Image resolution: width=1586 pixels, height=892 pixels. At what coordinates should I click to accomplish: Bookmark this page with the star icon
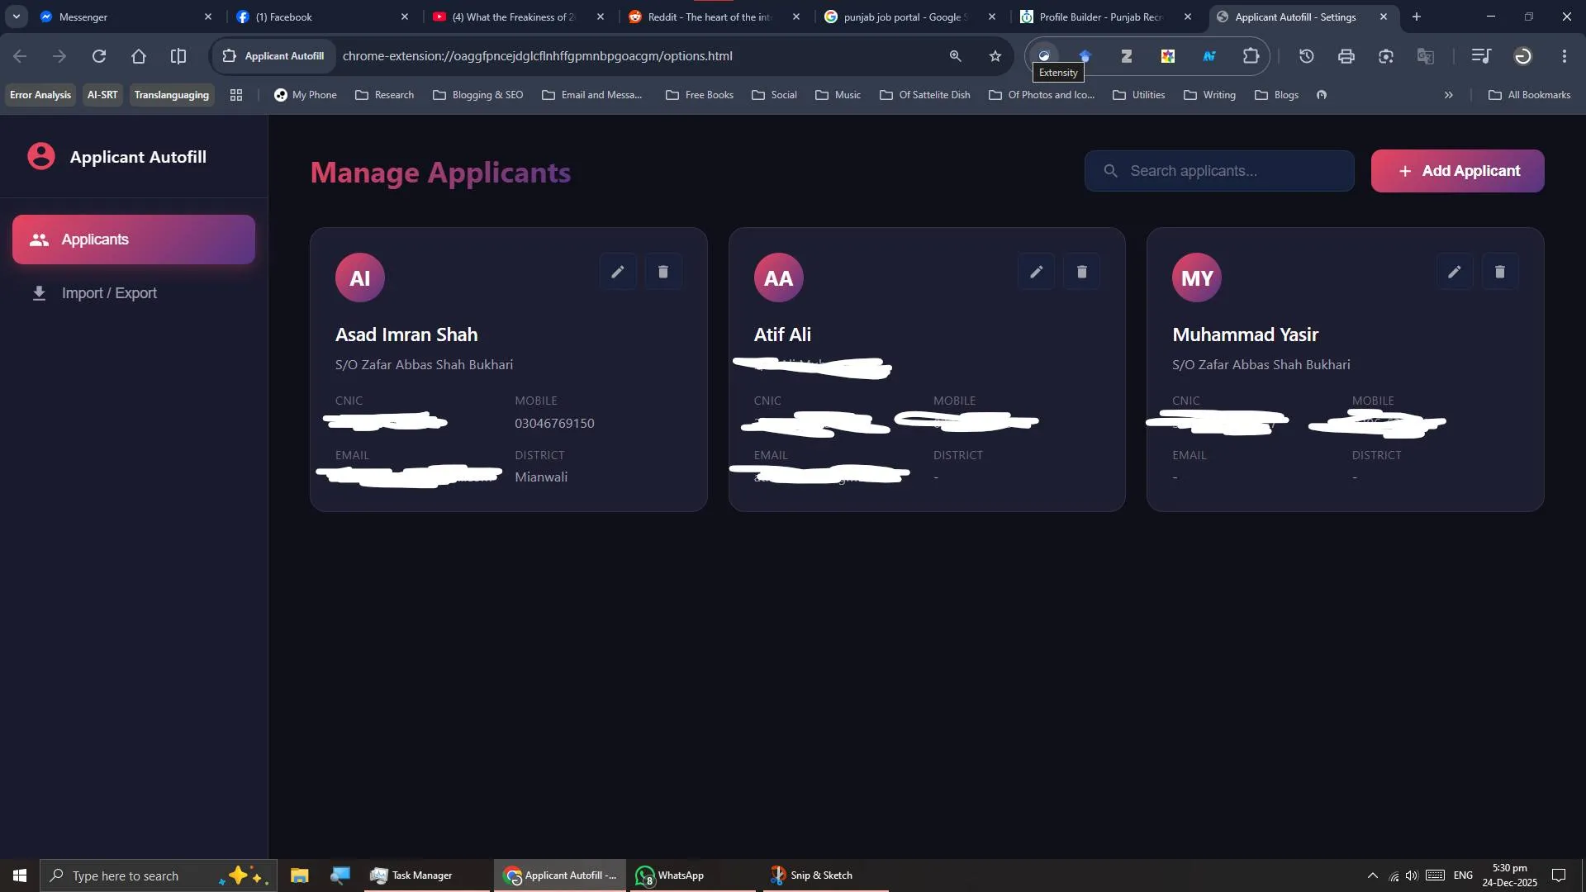point(995,55)
